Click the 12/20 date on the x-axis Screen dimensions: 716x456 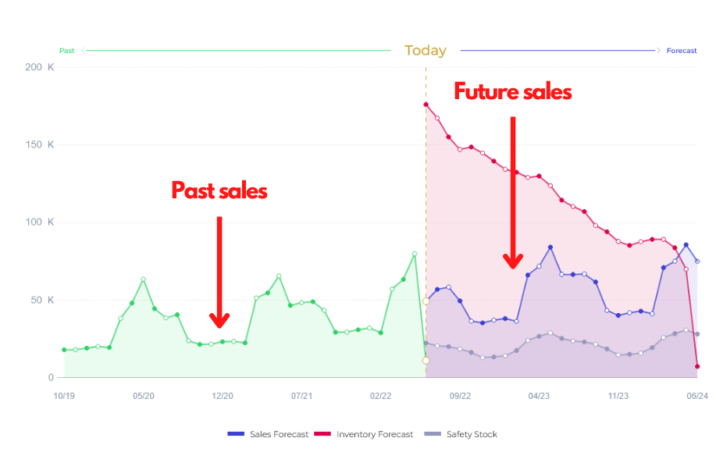point(223,396)
